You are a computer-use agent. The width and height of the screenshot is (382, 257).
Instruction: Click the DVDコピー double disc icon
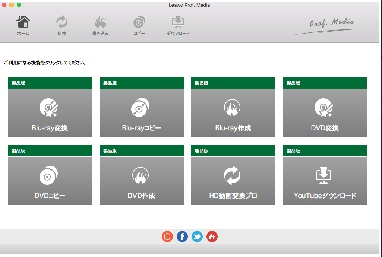49,175
